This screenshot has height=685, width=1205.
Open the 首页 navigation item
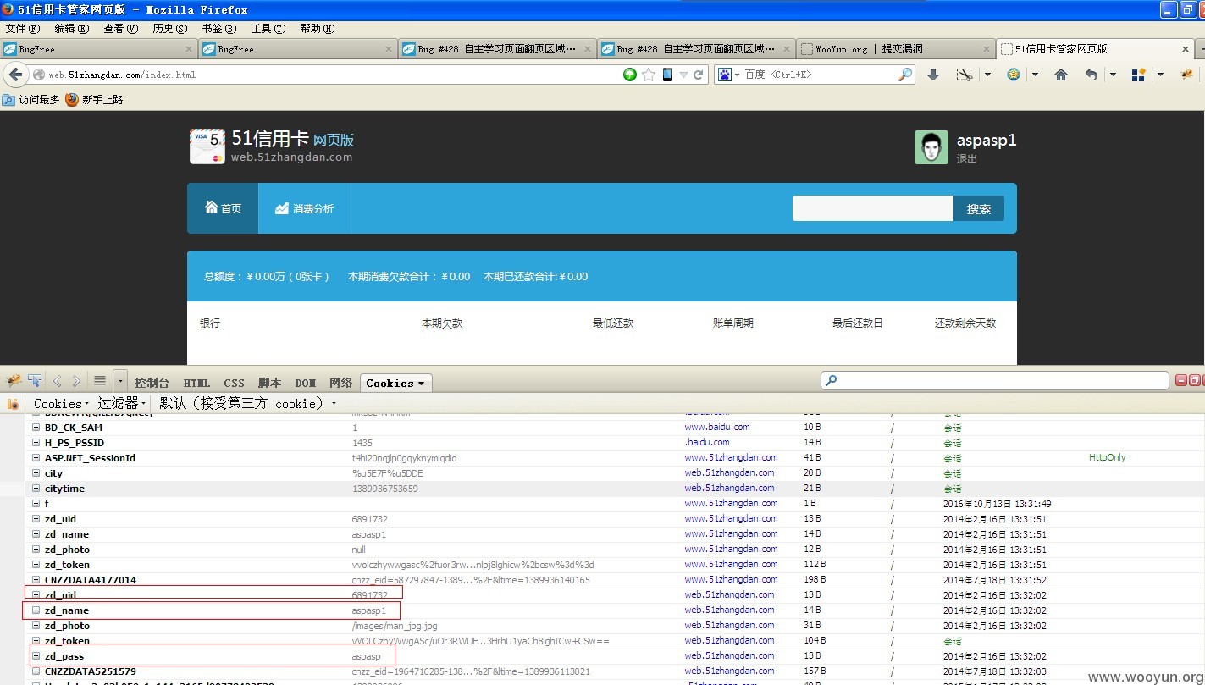(224, 208)
